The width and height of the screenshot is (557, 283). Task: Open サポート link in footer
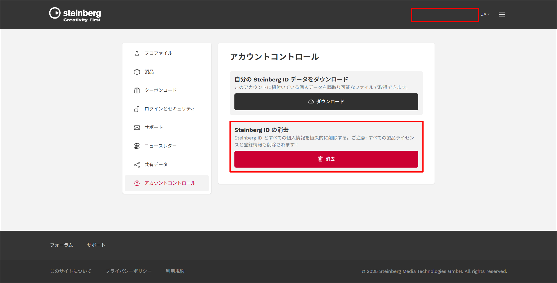[x=96, y=245]
